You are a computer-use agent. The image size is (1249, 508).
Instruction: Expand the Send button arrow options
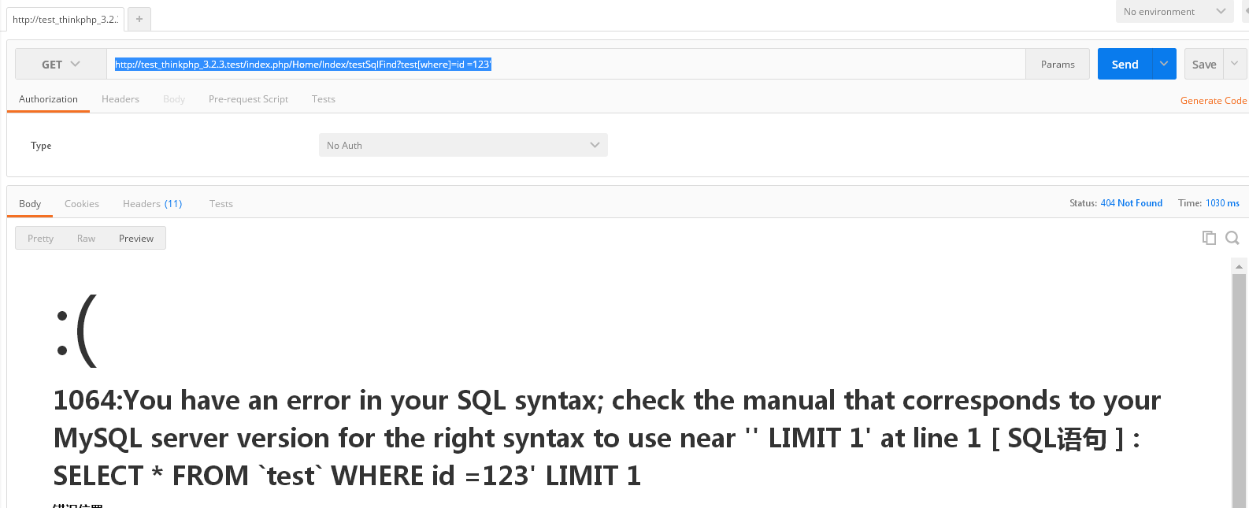[1164, 65]
